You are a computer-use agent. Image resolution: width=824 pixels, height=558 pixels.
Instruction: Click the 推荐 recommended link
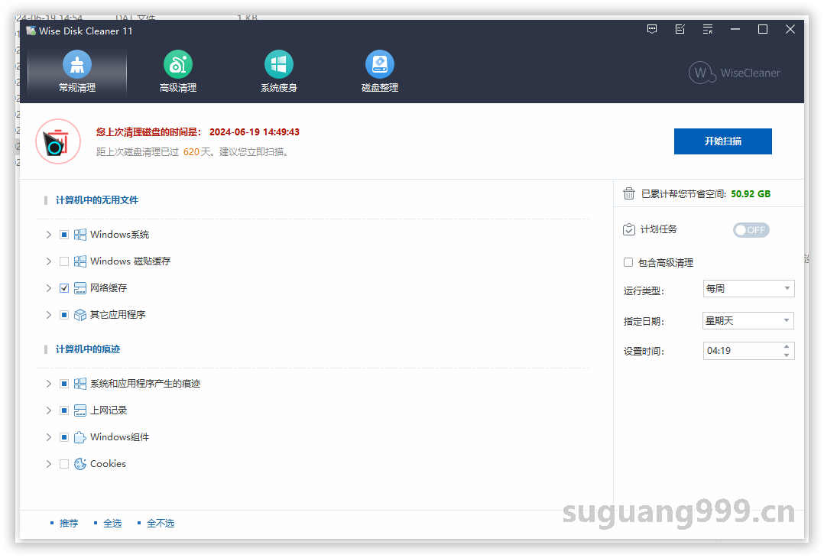click(69, 524)
